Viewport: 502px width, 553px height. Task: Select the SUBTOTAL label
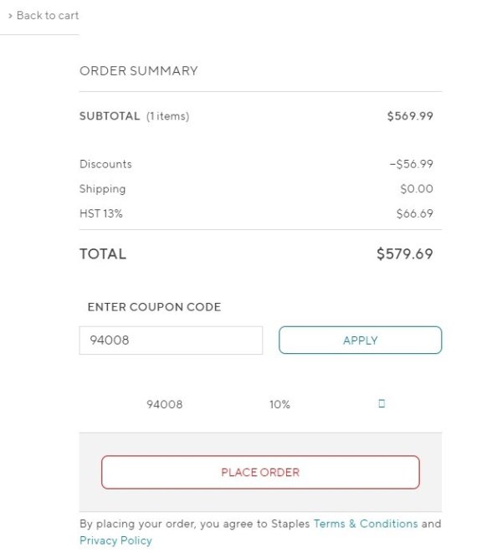click(110, 116)
